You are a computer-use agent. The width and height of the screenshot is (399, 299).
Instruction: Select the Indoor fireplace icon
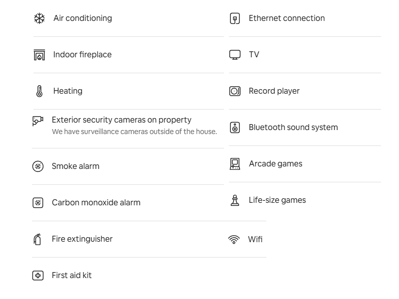coord(39,55)
